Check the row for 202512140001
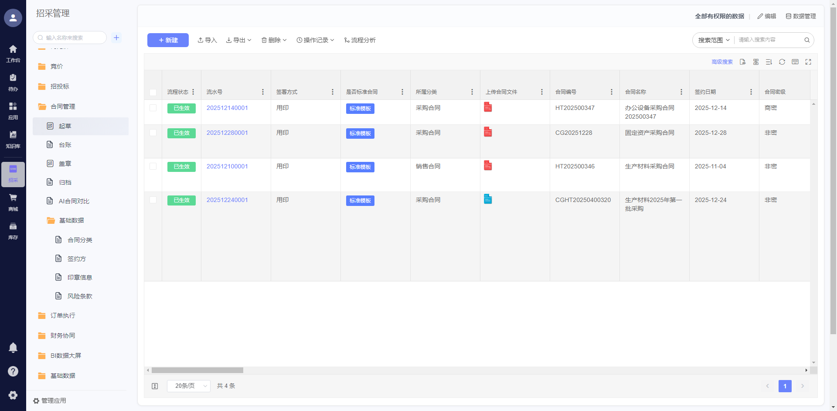The width and height of the screenshot is (837, 411). [153, 108]
